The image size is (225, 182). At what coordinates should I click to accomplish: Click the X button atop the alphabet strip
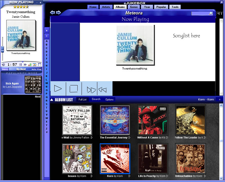click(47, 31)
